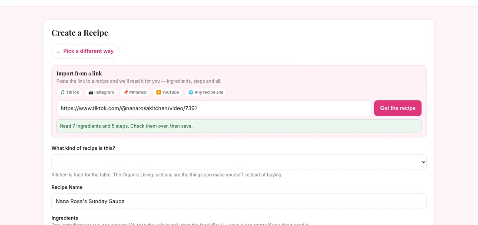The height and width of the screenshot is (225, 478).
Task: Click the Get the recipe button
Action: tap(398, 108)
